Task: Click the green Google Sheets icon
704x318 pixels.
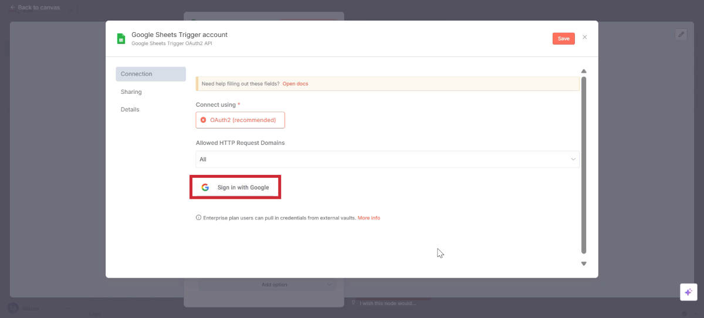Action: (121, 39)
